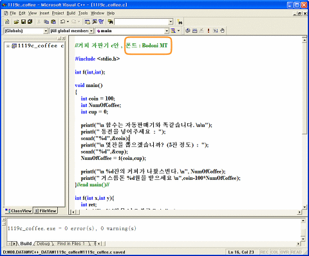This screenshot has width=309, height=256.
Task: Click the #include <stdio.h> line
Action: [97, 59]
